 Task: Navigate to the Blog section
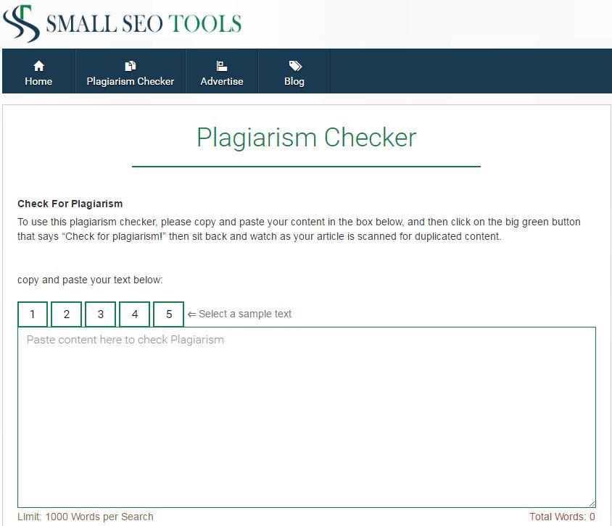(x=293, y=72)
